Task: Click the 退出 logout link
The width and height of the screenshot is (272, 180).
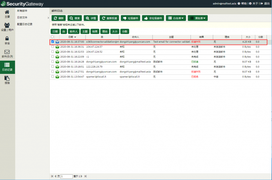Action: tap(265, 3)
